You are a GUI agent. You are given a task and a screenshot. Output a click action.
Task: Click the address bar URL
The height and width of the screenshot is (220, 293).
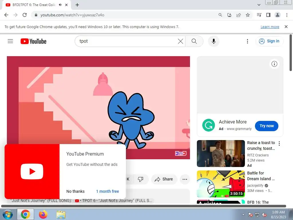coord(72,15)
